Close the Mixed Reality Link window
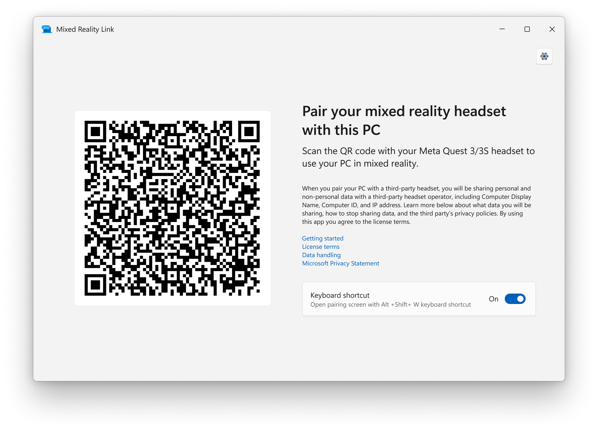This screenshot has height=431, width=598. [552, 29]
